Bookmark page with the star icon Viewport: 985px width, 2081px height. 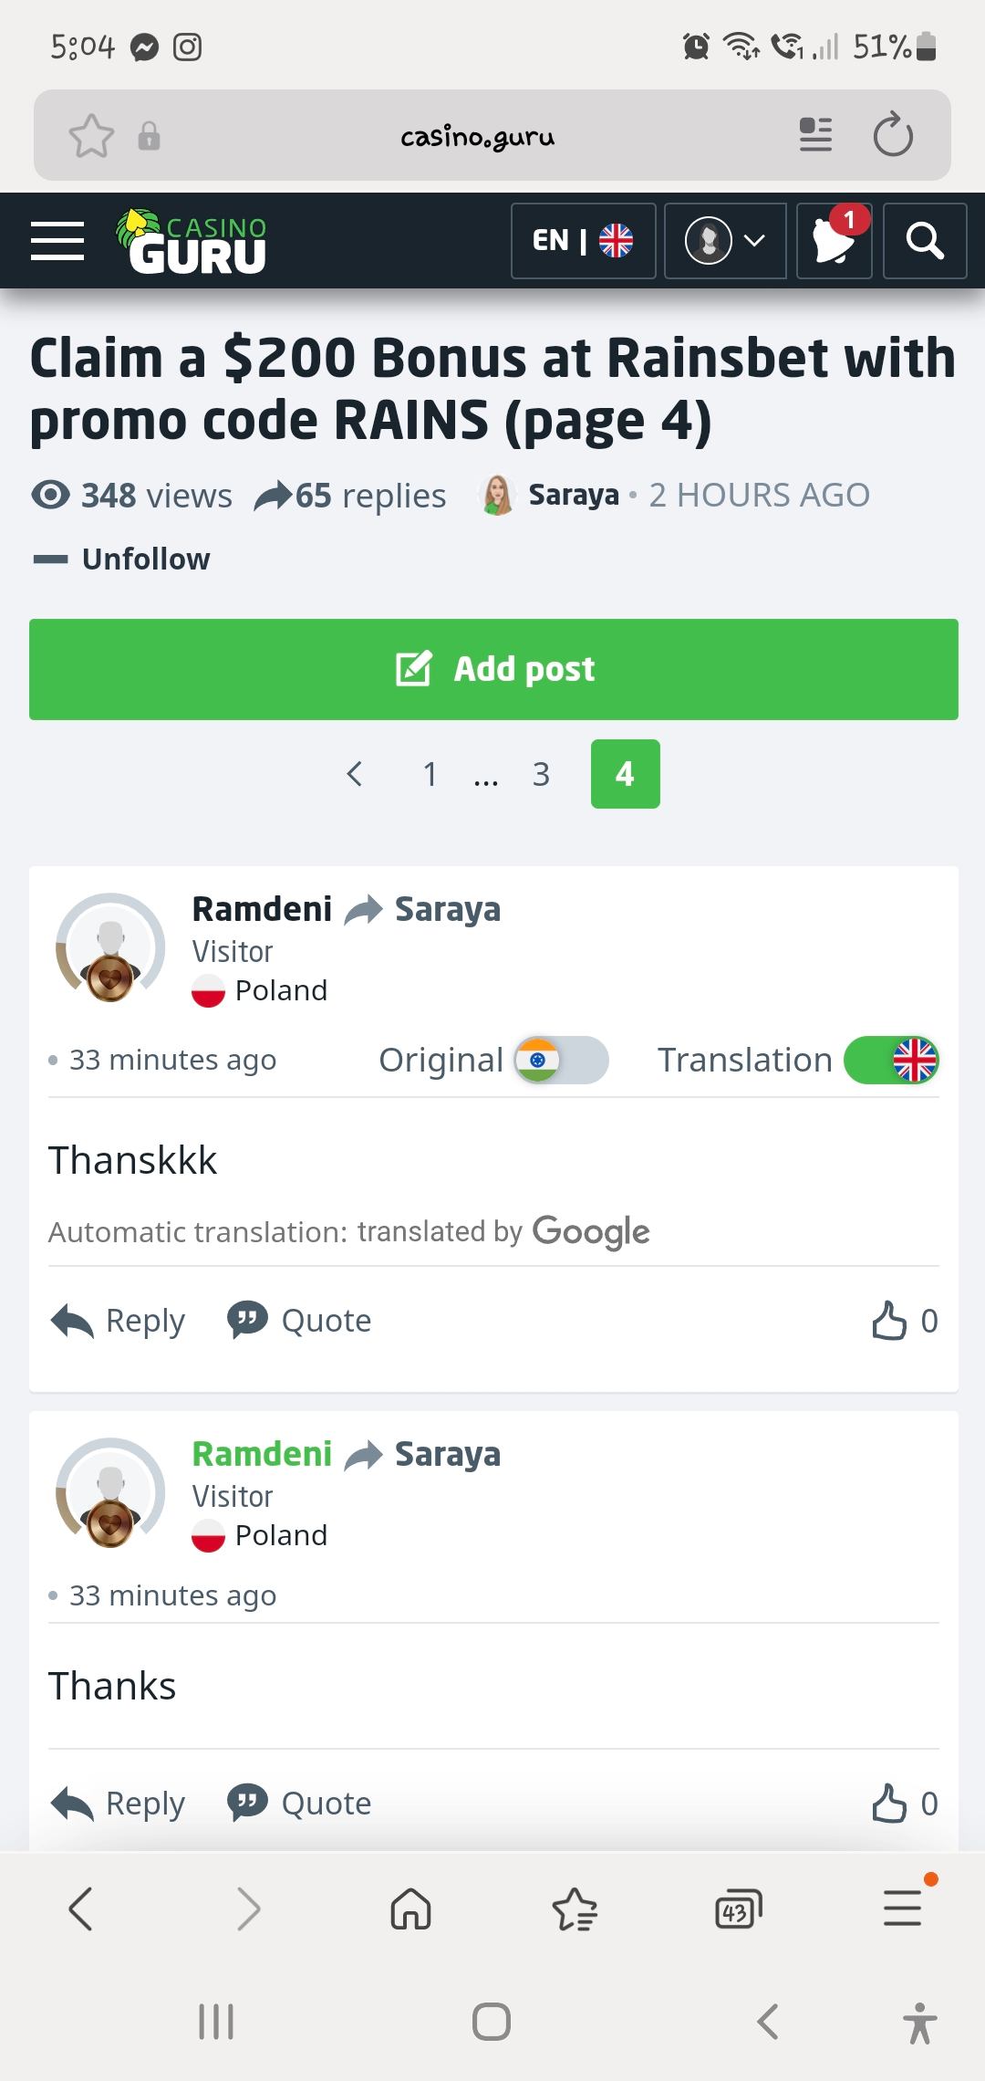(91, 137)
